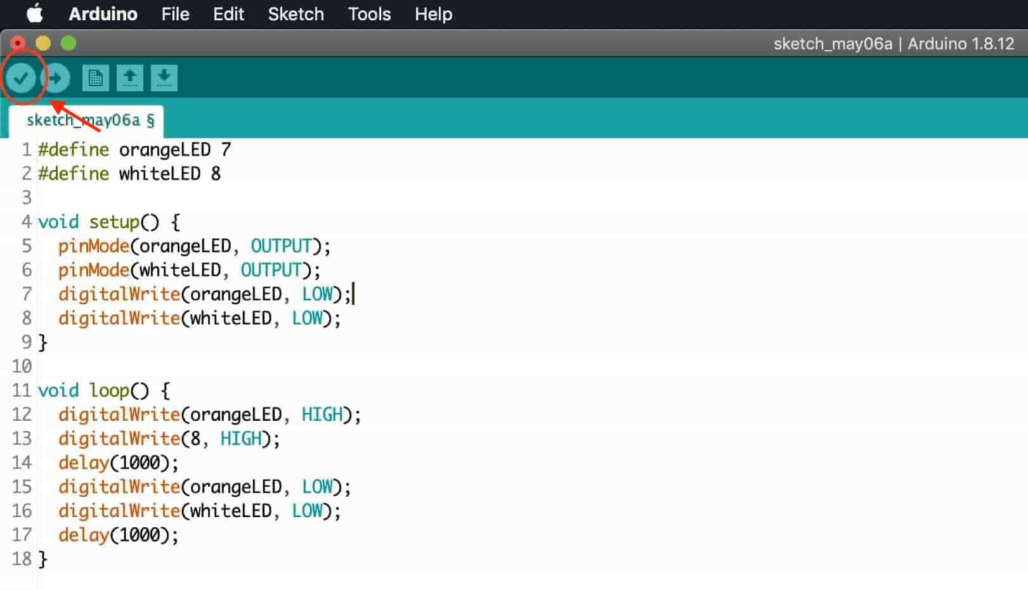
Task: Click '#define whiteLED 8' on line 2
Action: (129, 174)
